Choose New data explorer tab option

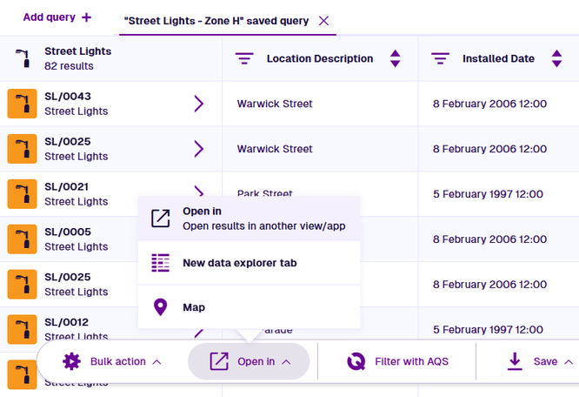(240, 263)
